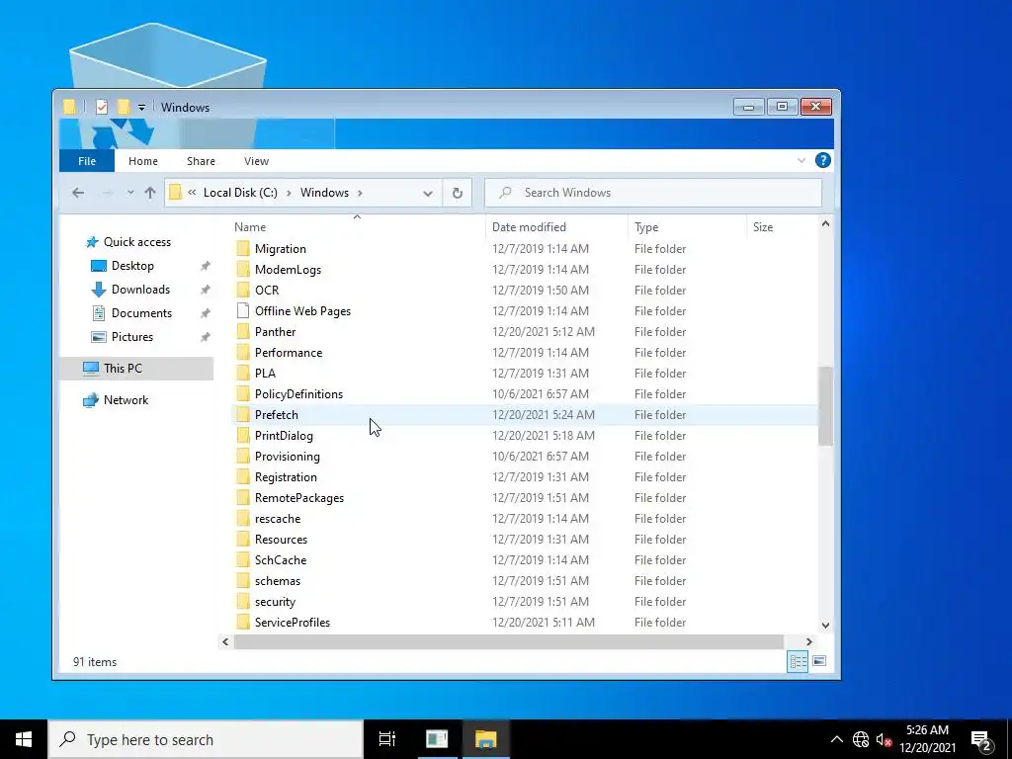Image resolution: width=1012 pixels, height=759 pixels.
Task: Open Explorer Help via the question mark icon
Action: tap(823, 161)
